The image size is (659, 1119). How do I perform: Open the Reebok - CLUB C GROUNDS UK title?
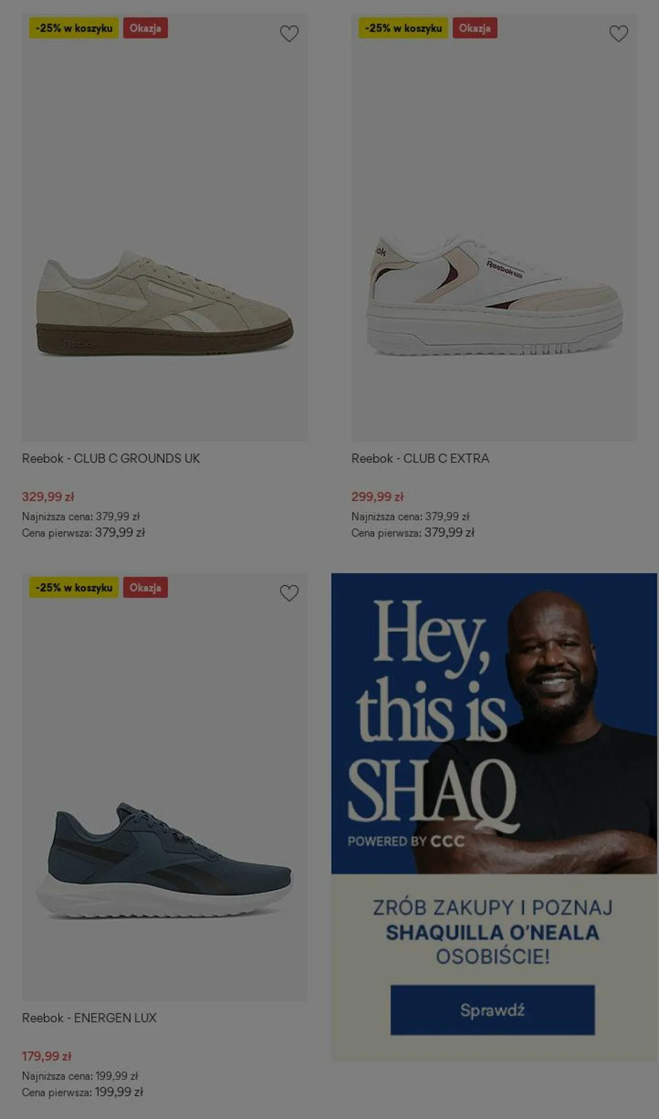pos(111,459)
